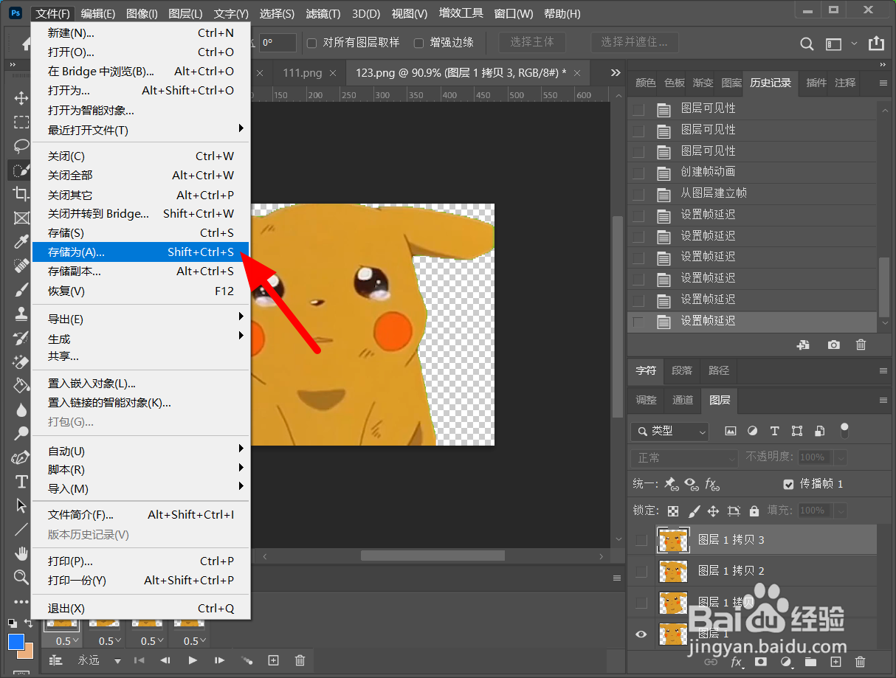Click 选择并遮住... button
896x678 pixels.
pos(634,42)
